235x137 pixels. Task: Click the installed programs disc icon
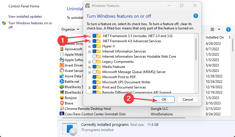[70, 129]
